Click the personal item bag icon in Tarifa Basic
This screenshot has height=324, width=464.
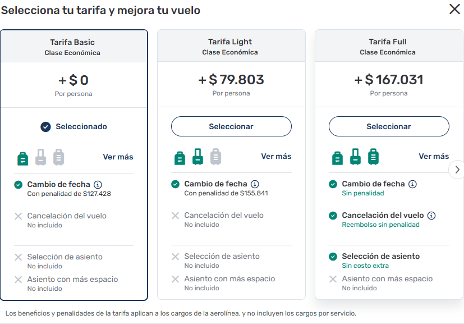(x=22, y=158)
